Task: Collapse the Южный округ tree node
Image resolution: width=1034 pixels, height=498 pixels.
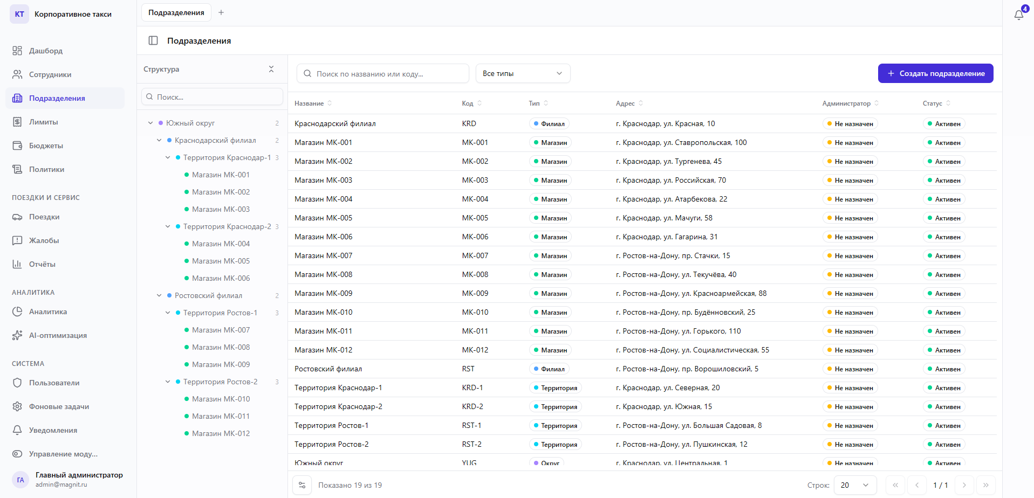Action: (x=150, y=123)
